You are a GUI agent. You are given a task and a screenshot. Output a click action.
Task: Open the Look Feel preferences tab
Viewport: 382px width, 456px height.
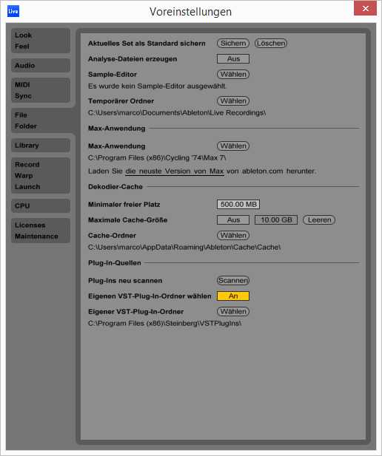[41, 41]
